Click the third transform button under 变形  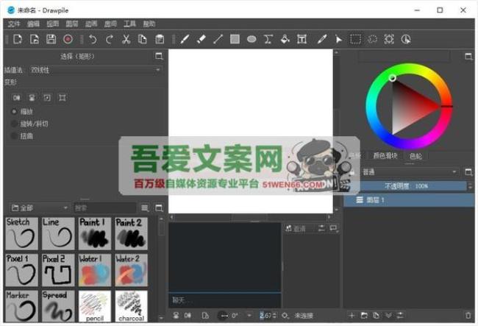coord(47,98)
